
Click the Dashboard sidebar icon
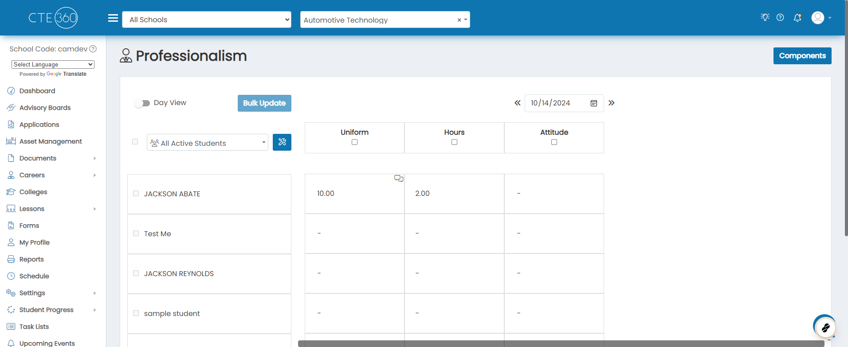click(11, 91)
